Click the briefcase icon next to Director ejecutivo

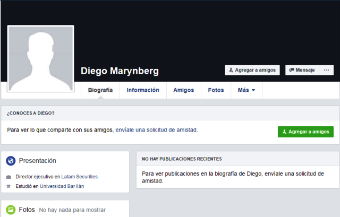coord(8,177)
